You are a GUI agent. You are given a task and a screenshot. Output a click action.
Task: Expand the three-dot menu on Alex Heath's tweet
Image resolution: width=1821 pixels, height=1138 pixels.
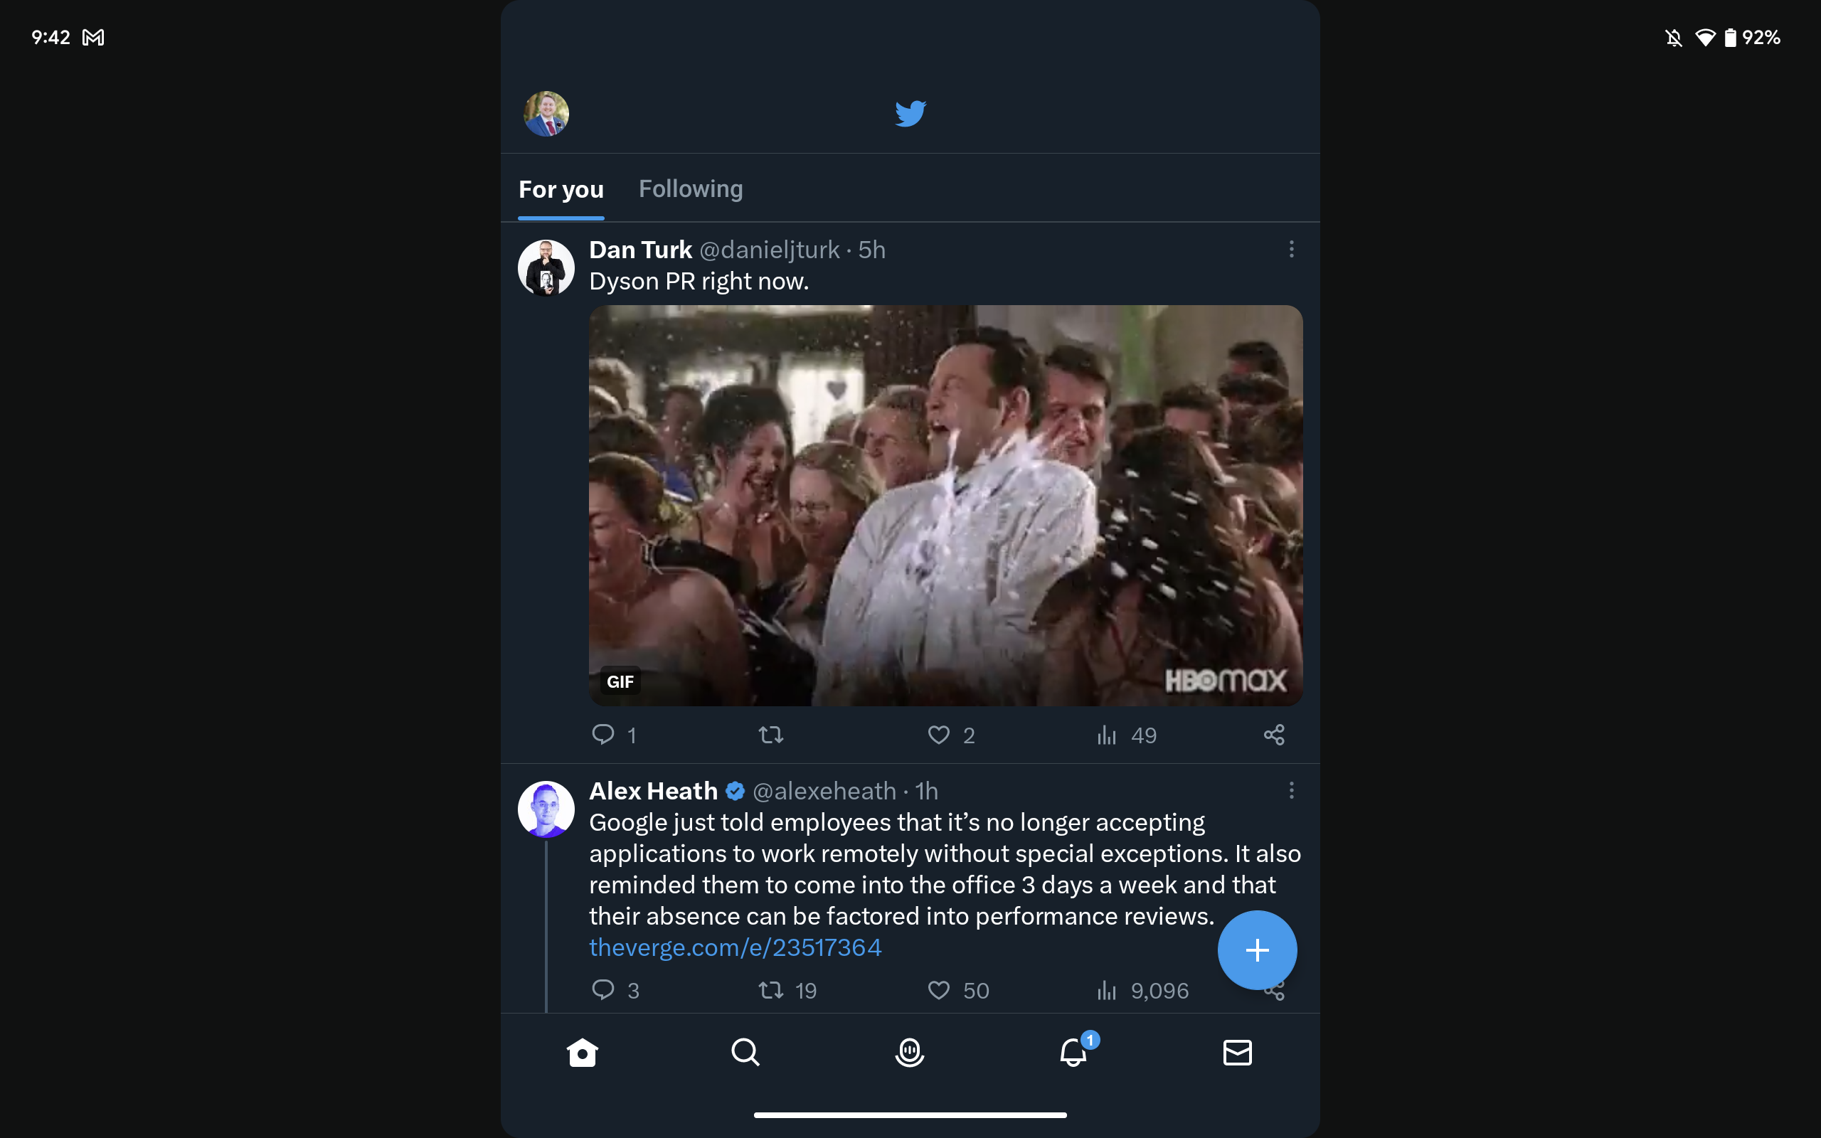pyautogui.click(x=1290, y=791)
